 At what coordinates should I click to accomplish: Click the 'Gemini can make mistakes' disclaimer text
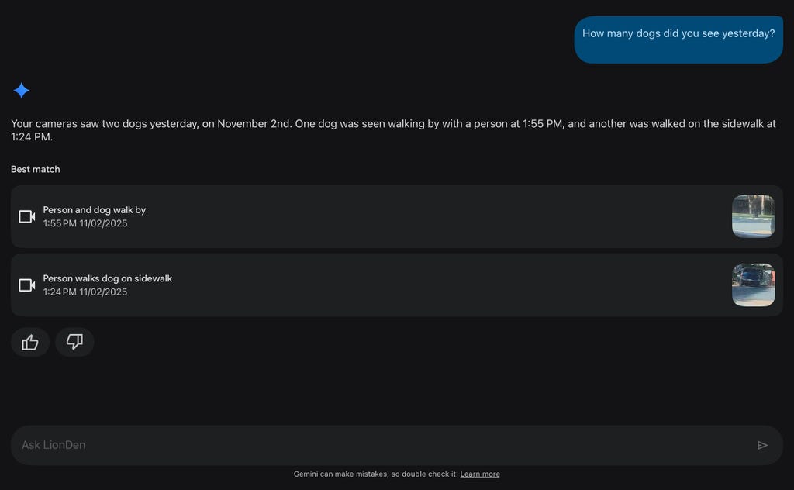tap(375, 474)
